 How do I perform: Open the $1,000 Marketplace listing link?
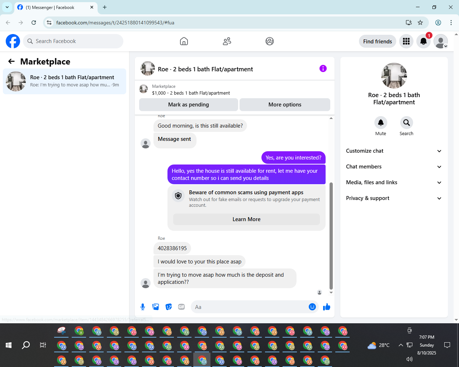(x=191, y=93)
